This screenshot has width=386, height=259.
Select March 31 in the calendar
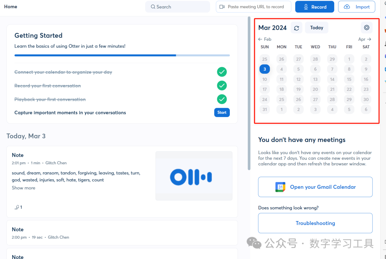click(264, 109)
